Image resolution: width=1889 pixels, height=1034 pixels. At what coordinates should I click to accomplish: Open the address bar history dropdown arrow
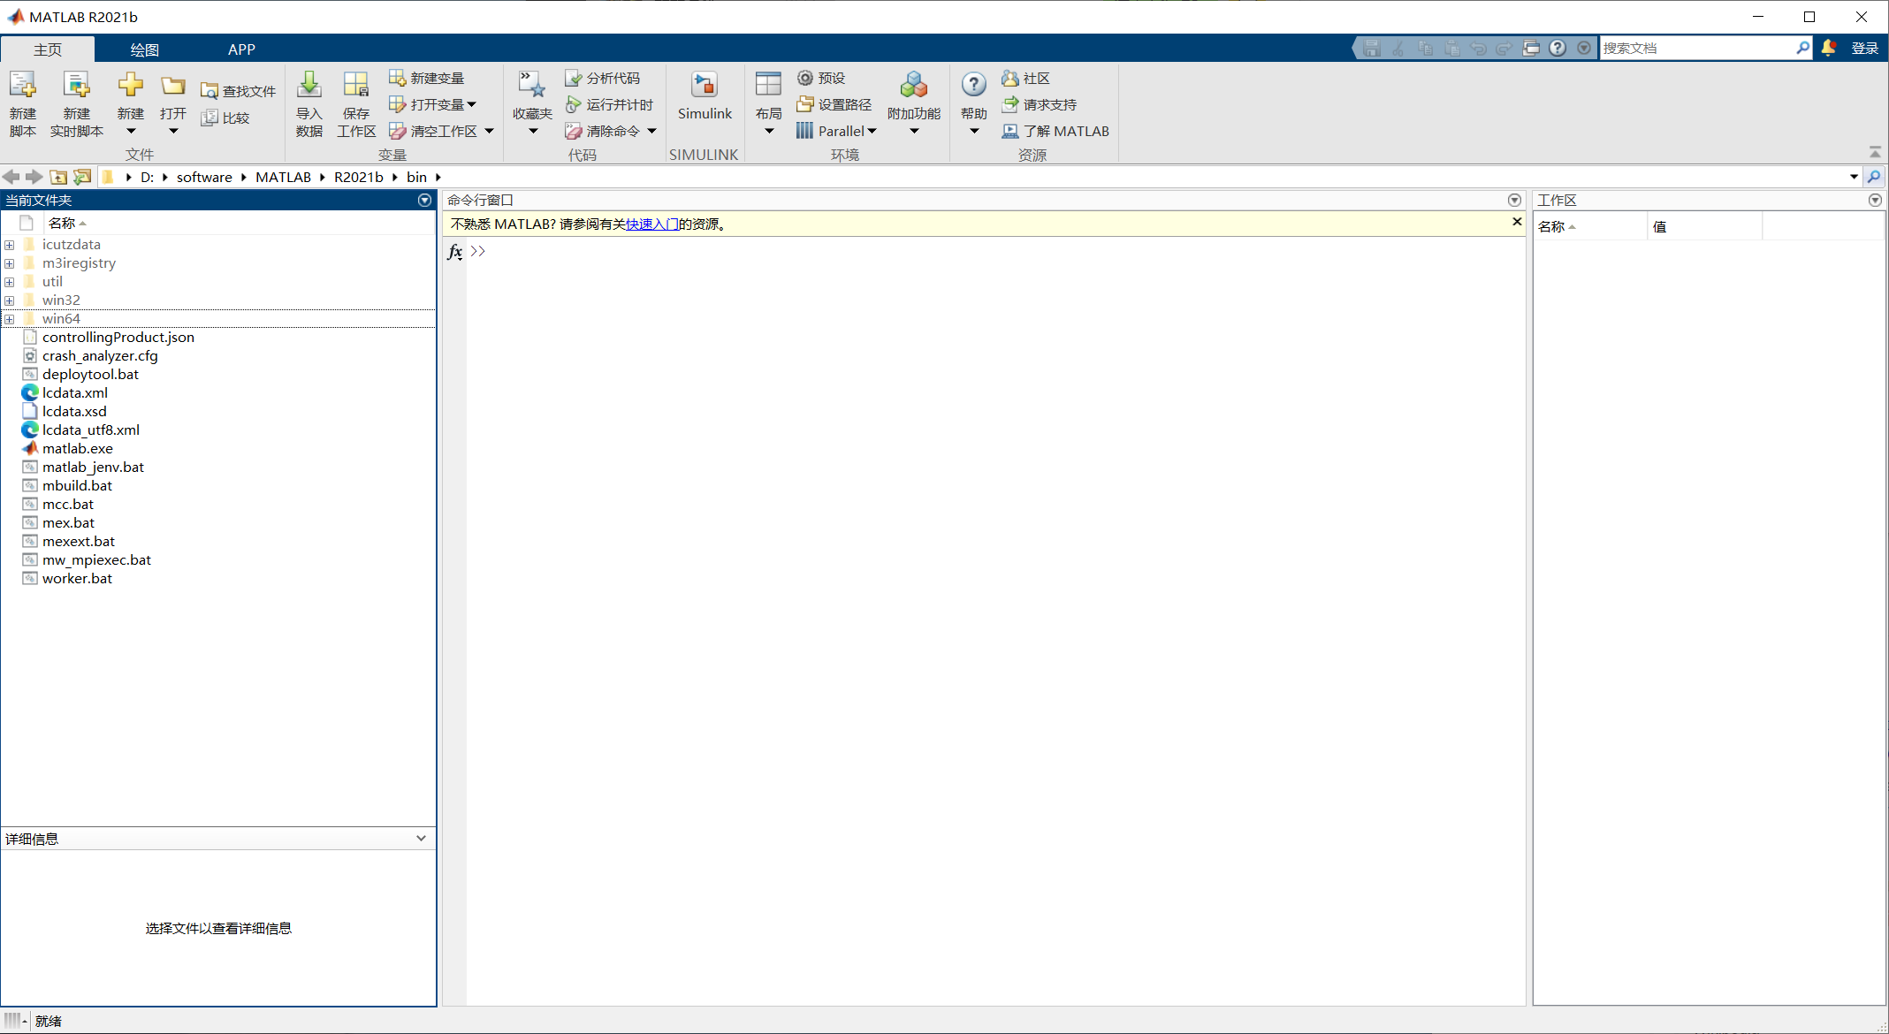click(1854, 177)
